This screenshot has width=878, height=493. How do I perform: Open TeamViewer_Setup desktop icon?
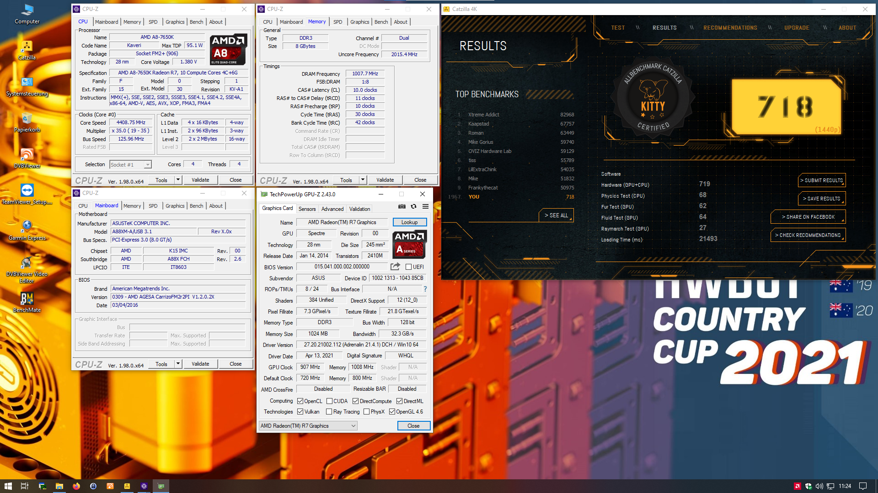pyautogui.click(x=27, y=194)
